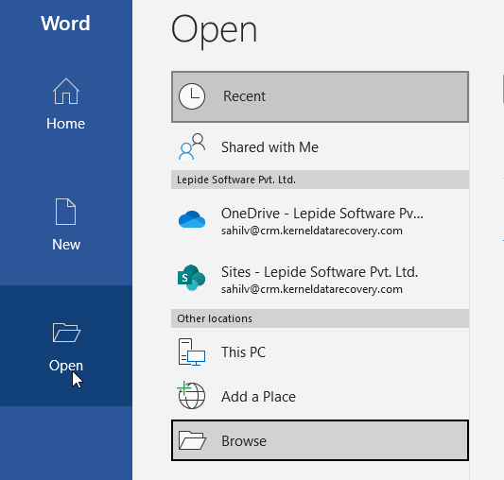504x480 pixels.
Task: Open the Shared with Me location
Action: 320,147
